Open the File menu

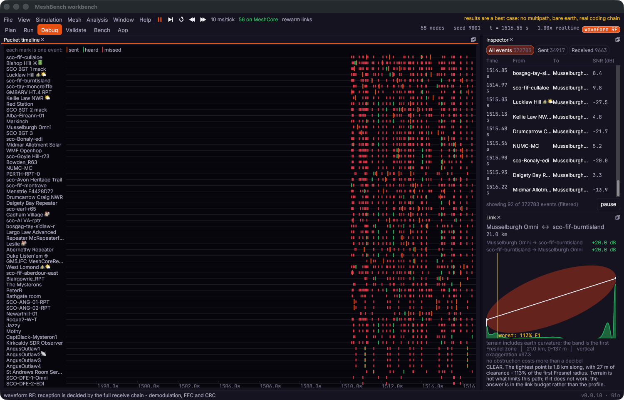pos(8,20)
